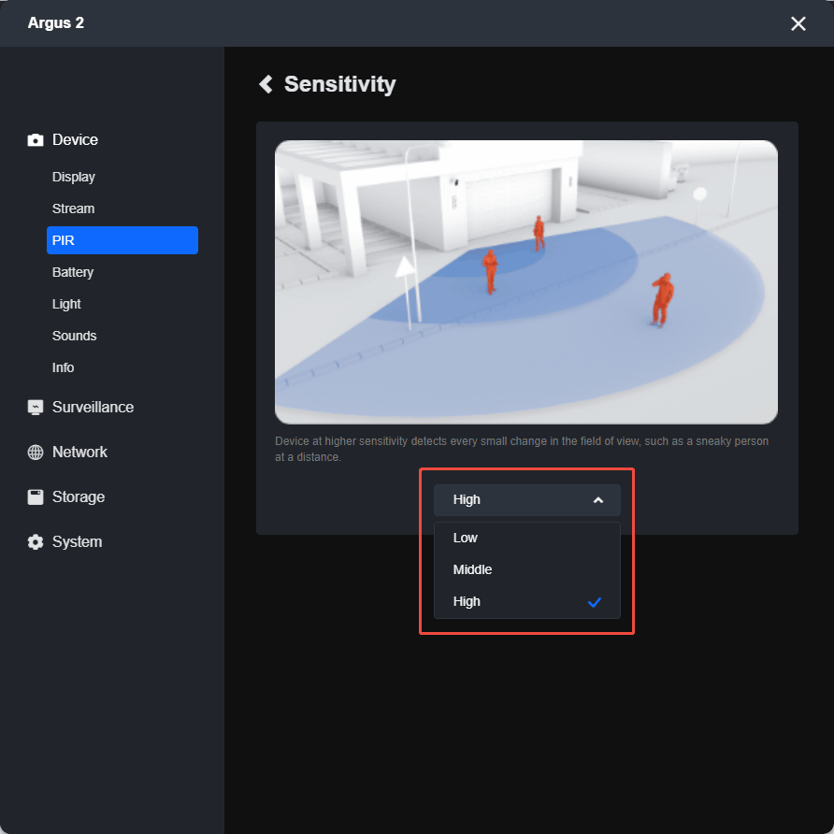This screenshot has height=834, width=834.
Task: Expand the System section
Action: point(77,542)
